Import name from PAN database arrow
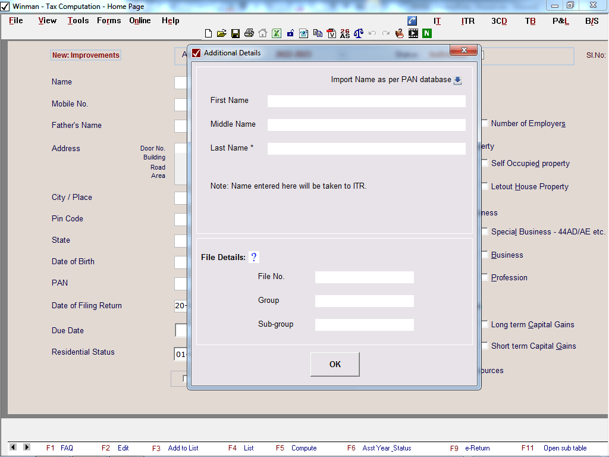 pyautogui.click(x=457, y=80)
